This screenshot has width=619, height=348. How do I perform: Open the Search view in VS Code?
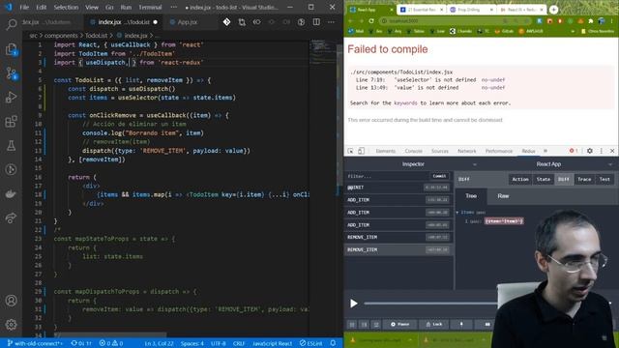click(x=11, y=24)
